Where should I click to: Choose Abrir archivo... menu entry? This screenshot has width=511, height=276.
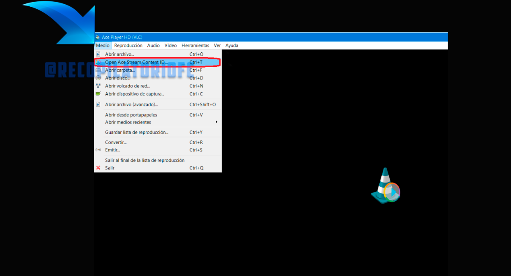[x=158, y=54]
